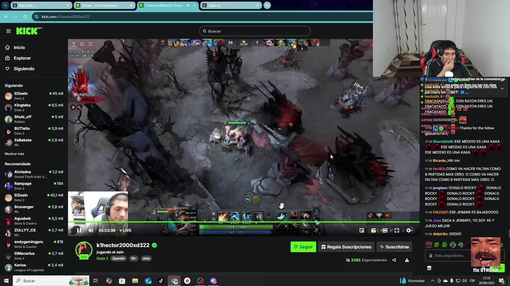
Task: Switch to Ruth dice browser tab
Action: [41, 6]
